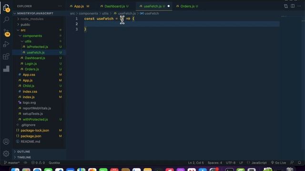305x171 pixels.
Task: Open isProtected.js in the explorer
Action: 37,47
